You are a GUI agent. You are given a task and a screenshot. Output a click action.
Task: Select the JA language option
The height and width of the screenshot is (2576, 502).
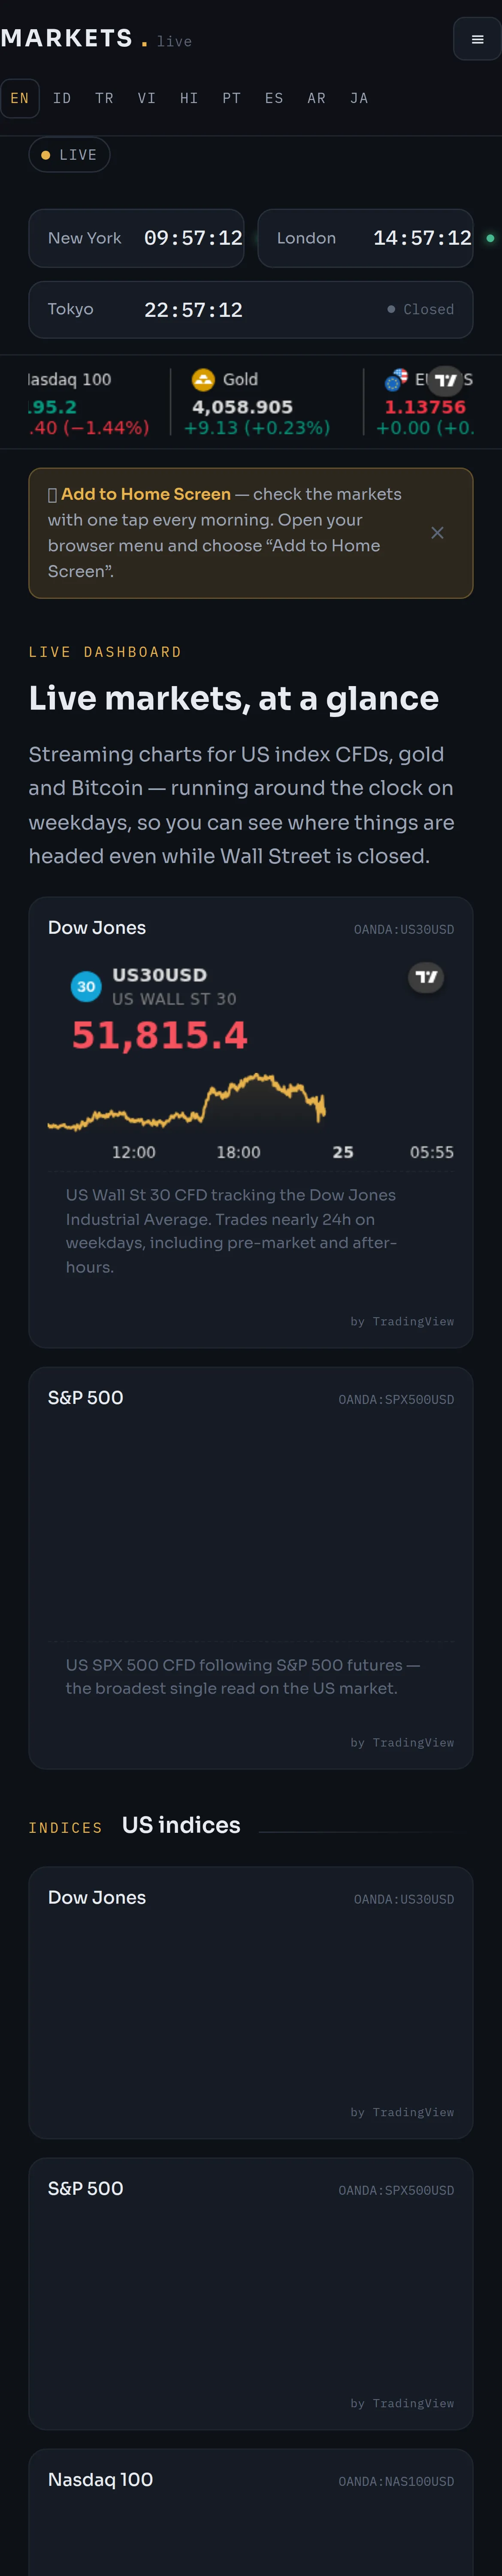(359, 98)
